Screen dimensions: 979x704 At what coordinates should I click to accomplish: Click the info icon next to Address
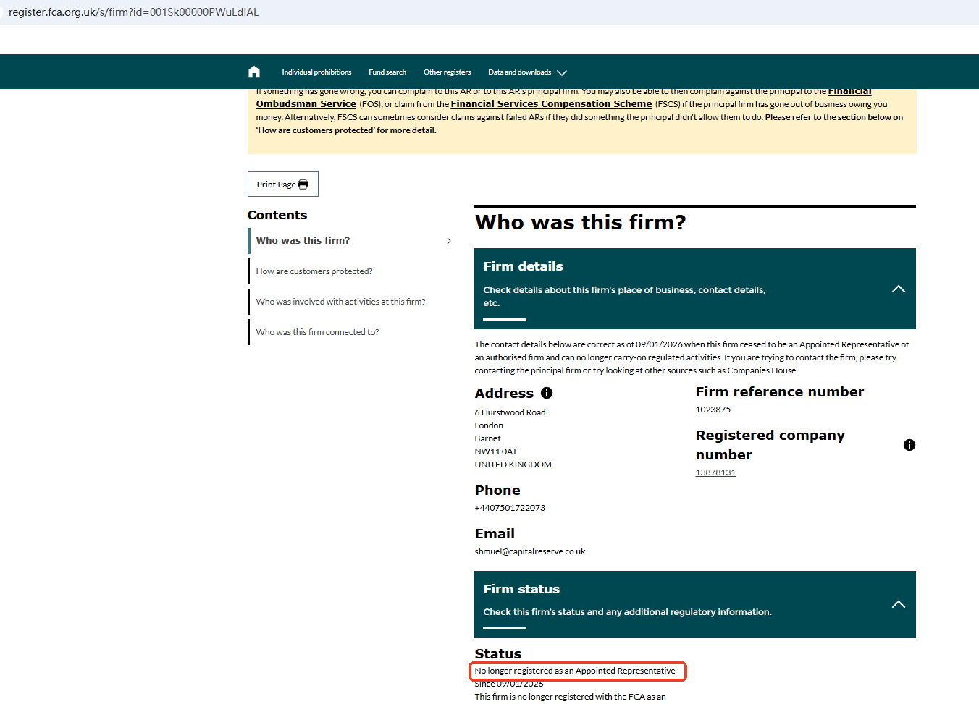[547, 393]
